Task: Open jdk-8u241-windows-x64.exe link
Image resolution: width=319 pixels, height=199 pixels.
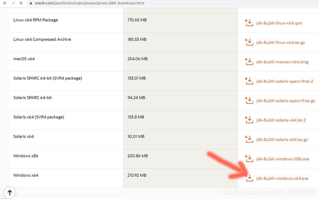Action: pos(282,178)
